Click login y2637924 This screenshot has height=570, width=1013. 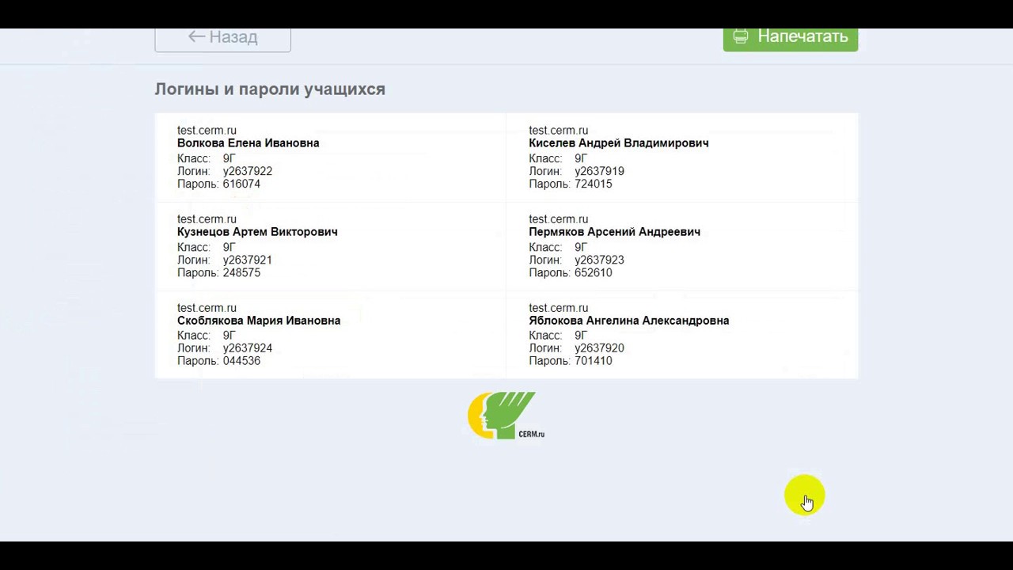click(x=247, y=348)
